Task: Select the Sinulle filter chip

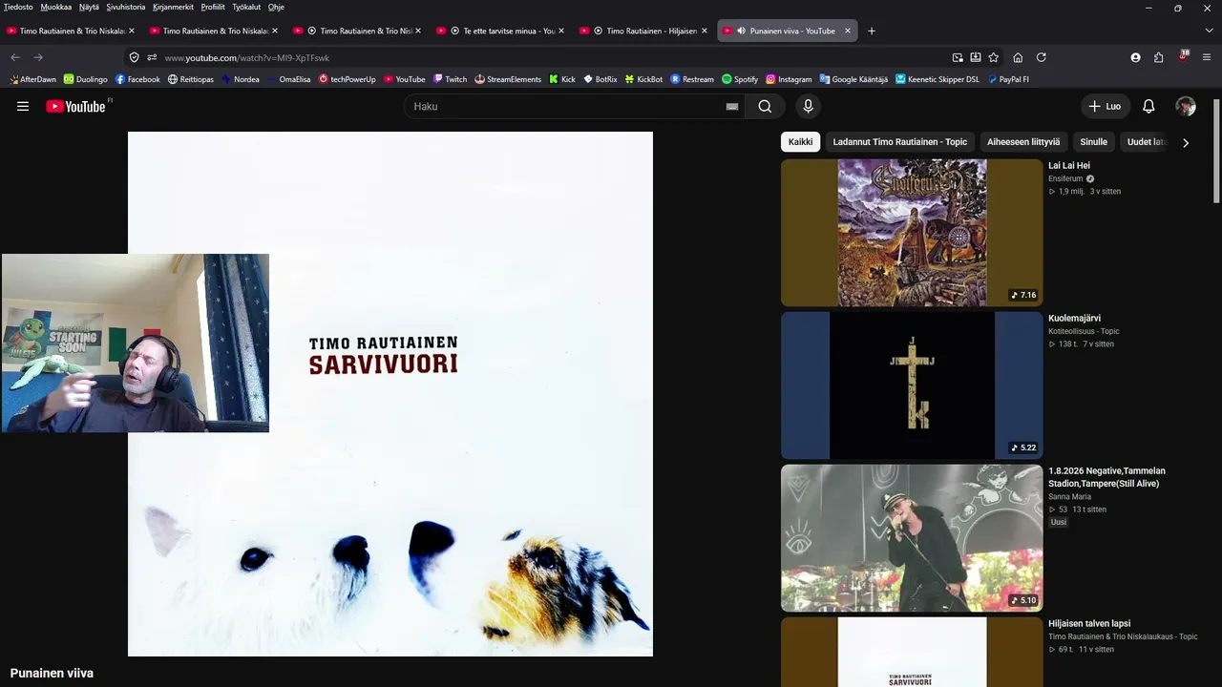Action: tap(1093, 142)
